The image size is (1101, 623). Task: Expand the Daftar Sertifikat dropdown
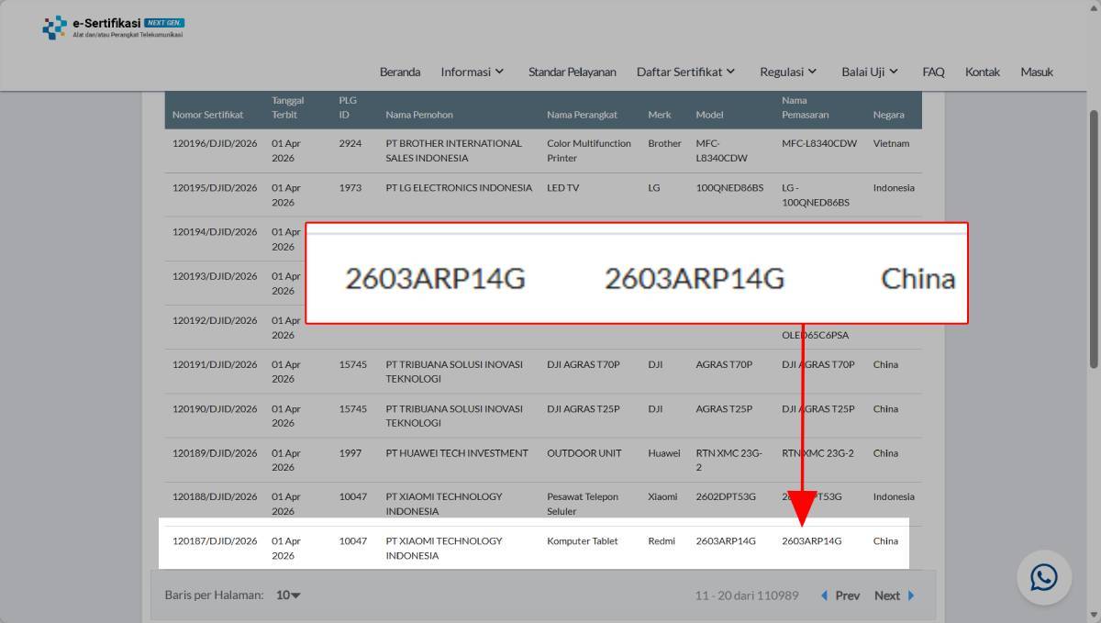686,72
